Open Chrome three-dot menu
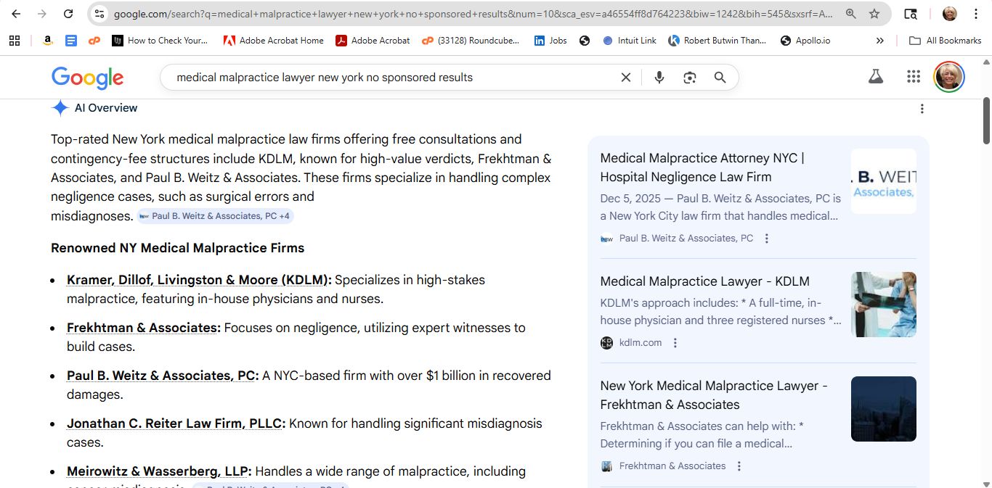The image size is (992, 488). click(976, 14)
